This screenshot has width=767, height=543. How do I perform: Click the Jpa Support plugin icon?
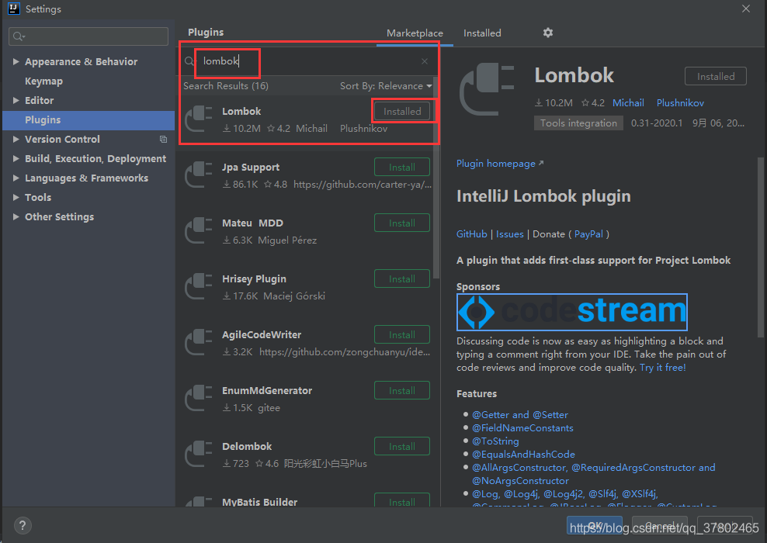point(199,175)
